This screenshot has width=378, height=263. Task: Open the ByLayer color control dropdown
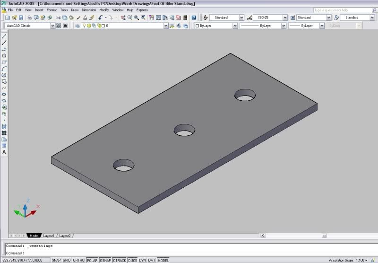coord(214,26)
